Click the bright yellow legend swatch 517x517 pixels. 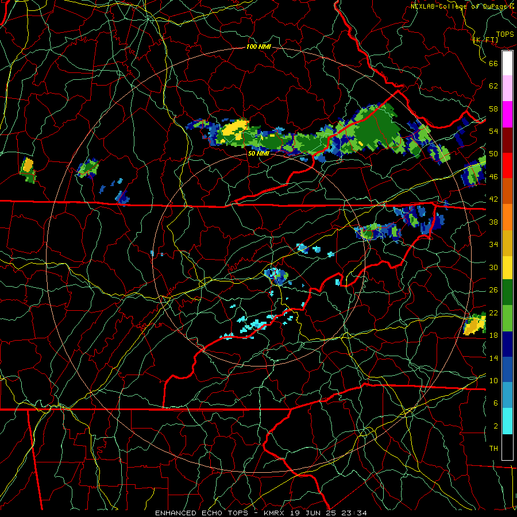coord(507,268)
